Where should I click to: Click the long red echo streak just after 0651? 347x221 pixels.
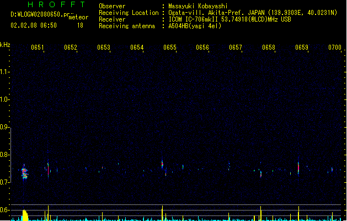(48, 169)
